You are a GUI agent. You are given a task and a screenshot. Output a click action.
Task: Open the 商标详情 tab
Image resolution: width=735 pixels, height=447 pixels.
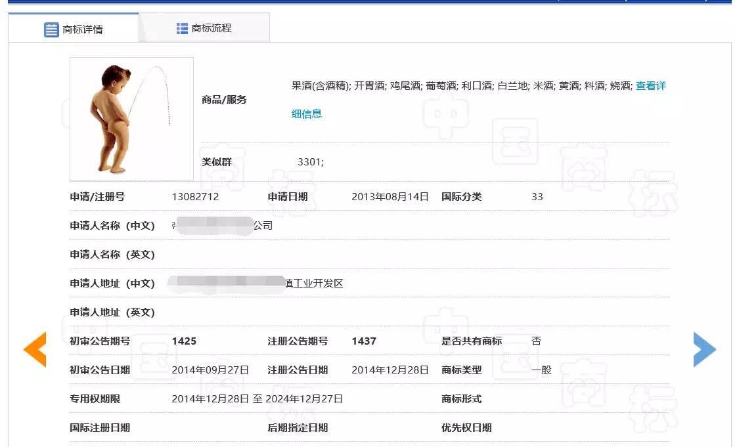(74, 28)
